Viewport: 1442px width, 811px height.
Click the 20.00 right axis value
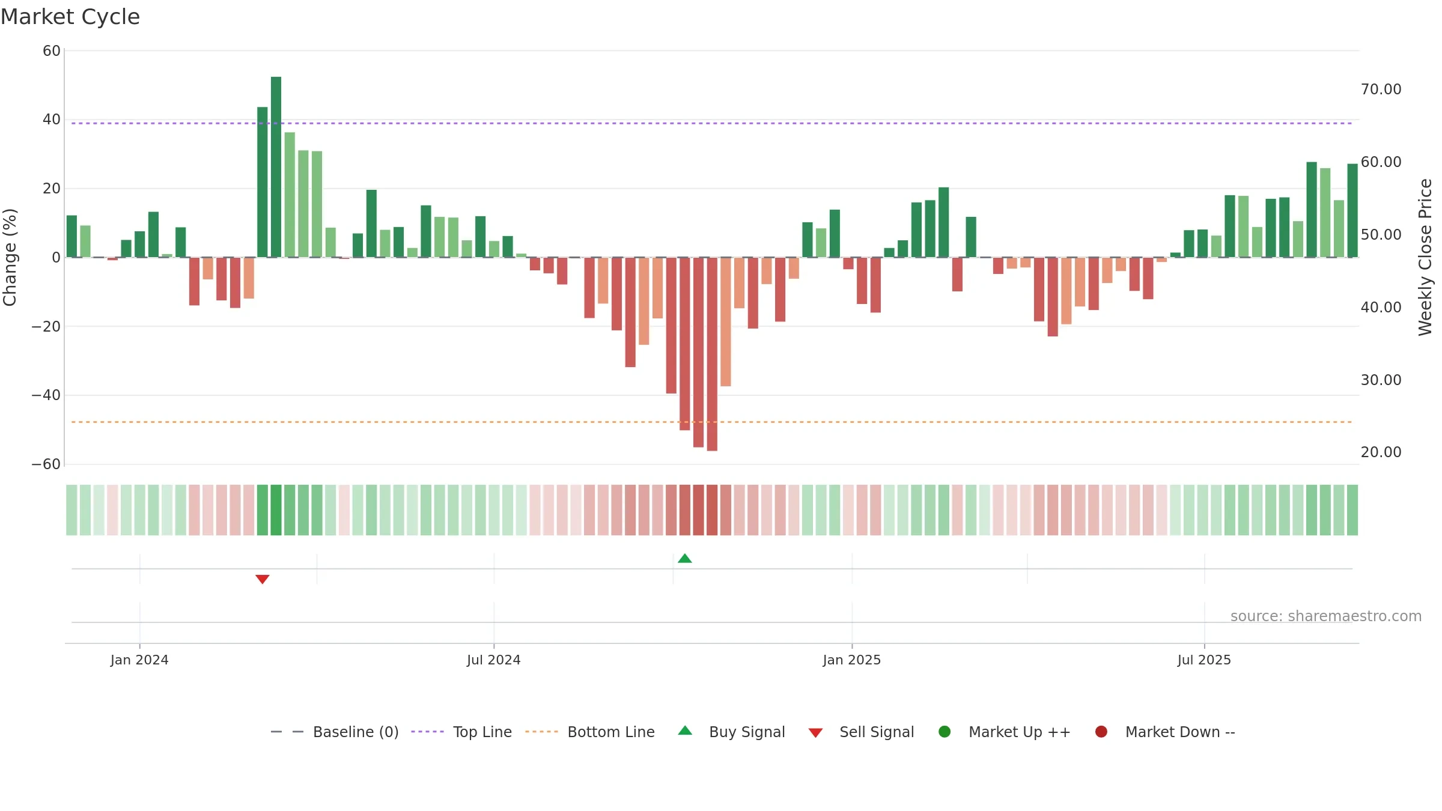tap(1381, 452)
